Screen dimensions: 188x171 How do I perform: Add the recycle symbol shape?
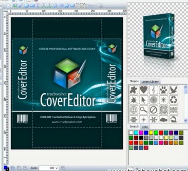coord(174,100)
